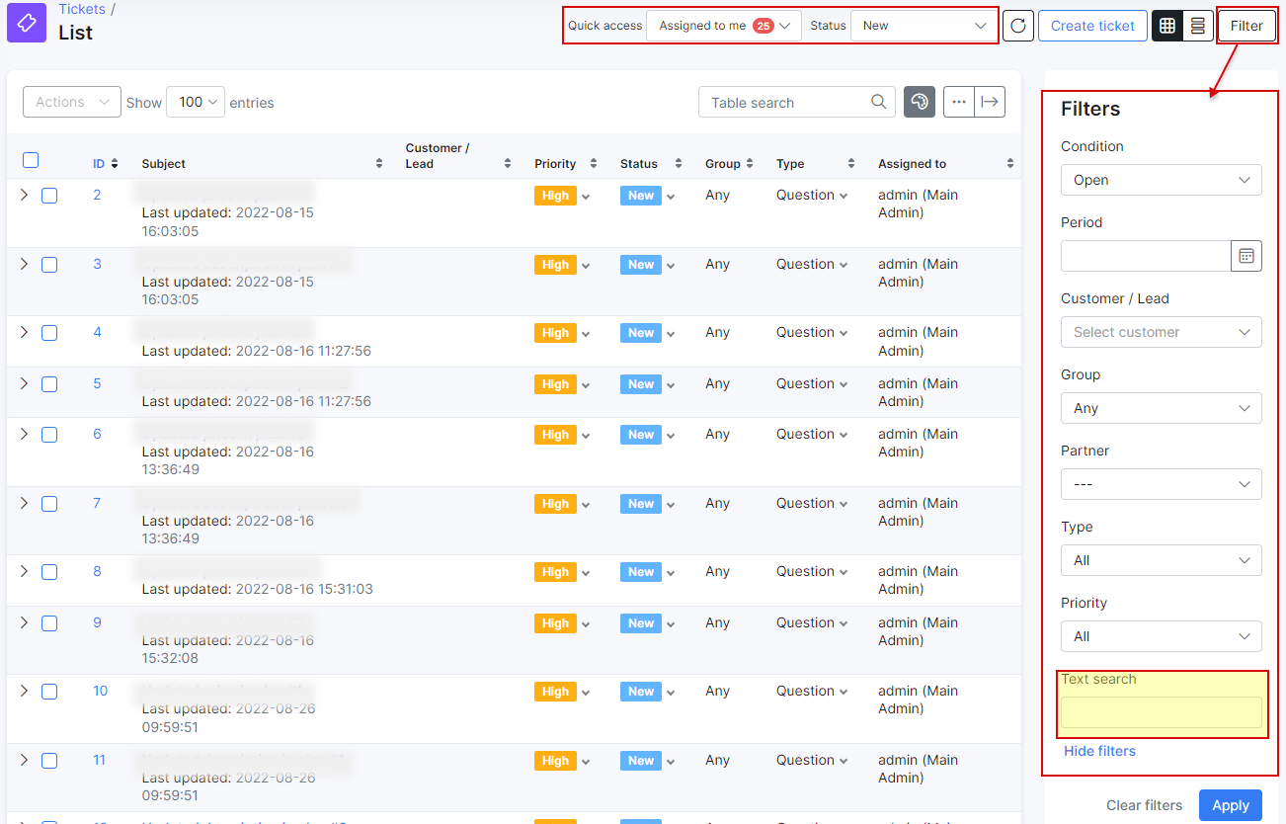
Task: Open the Period calendar picker
Action: [x=1246, y=256]
